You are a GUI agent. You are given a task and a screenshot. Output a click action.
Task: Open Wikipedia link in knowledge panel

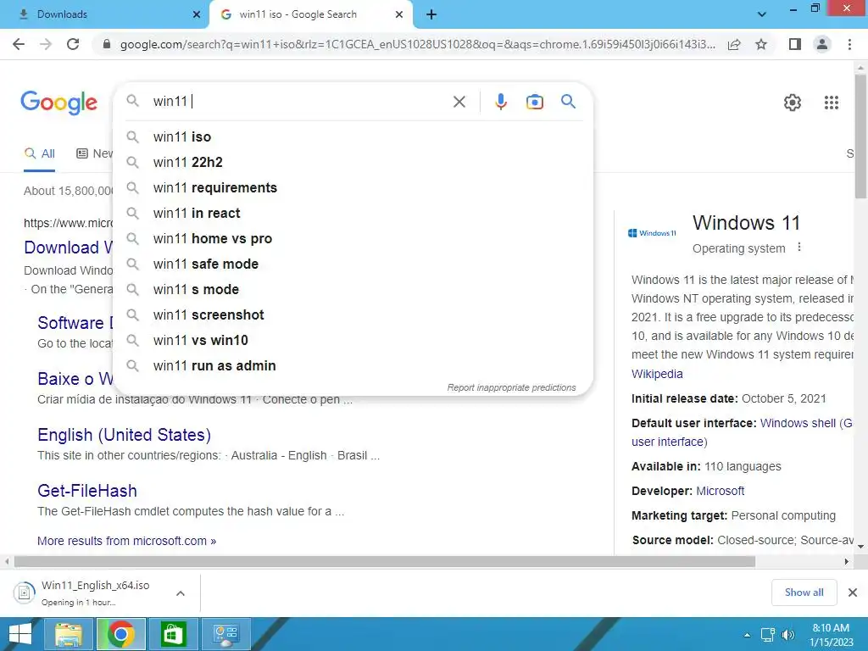(x=657, y=374)
